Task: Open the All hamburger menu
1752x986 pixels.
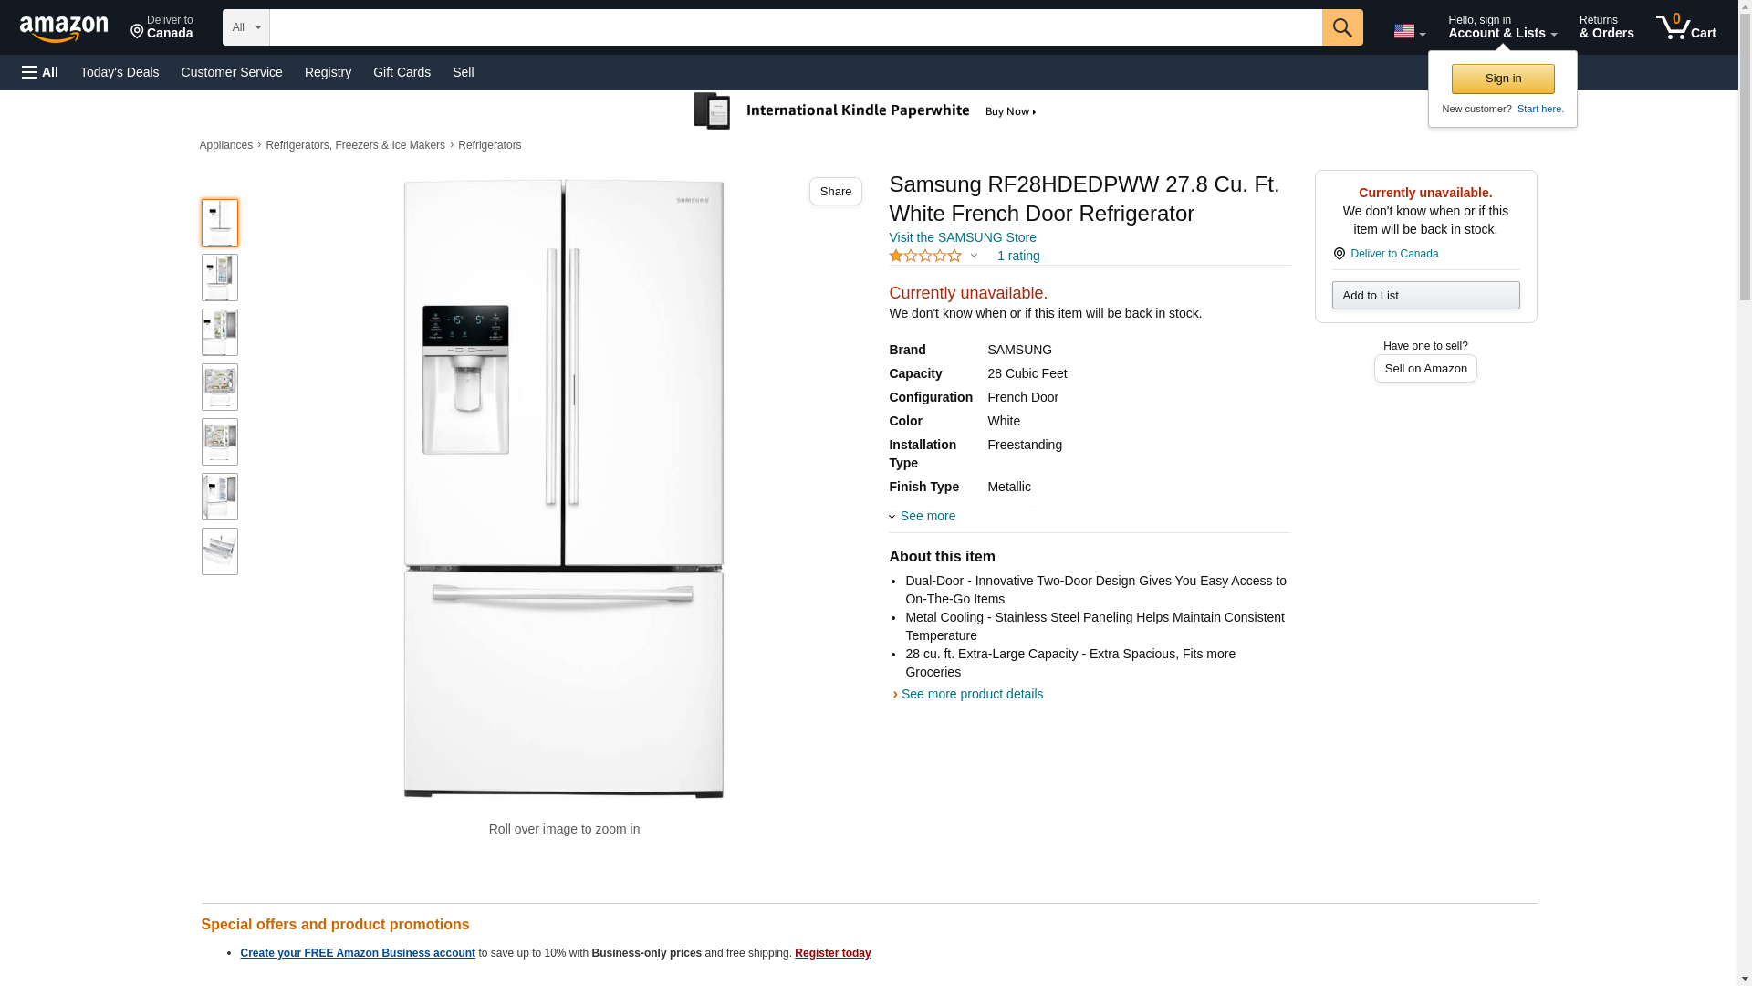Action: 40,72
